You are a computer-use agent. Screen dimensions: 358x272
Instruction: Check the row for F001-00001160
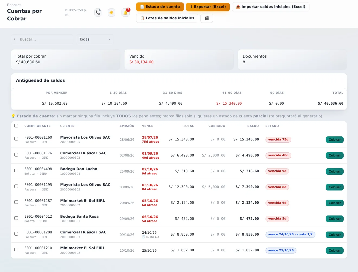[16, 139]
